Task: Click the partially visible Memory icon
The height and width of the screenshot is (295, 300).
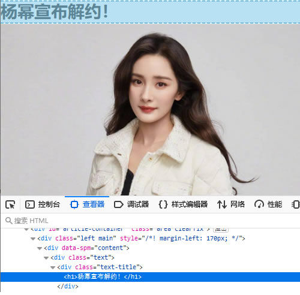Action: (296, 204)
